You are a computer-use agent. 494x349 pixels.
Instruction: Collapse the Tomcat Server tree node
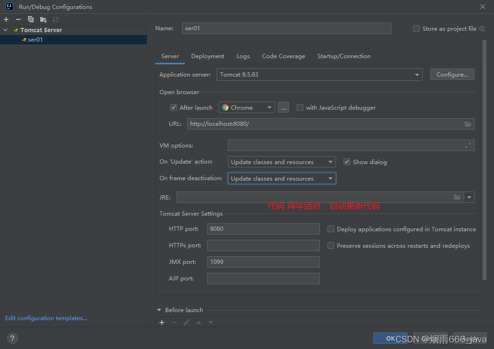pyautogui.click(x=6, y=30)
